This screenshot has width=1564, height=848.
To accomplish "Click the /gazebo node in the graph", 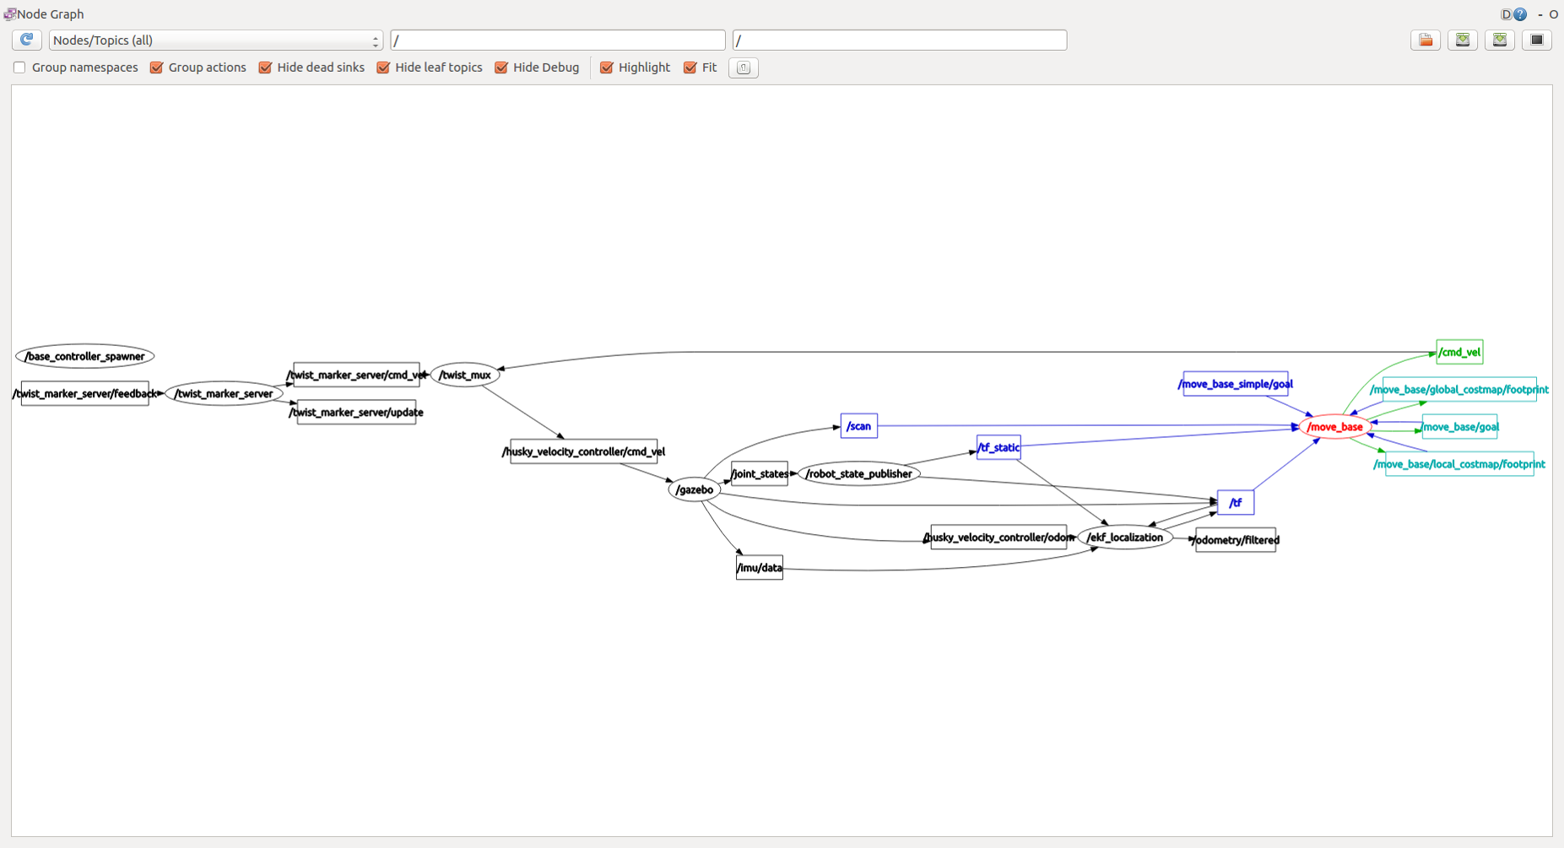I will [x=694, y=489].
